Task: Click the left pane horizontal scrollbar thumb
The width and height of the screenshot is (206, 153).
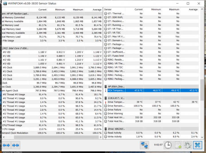Action: [56, 137]
